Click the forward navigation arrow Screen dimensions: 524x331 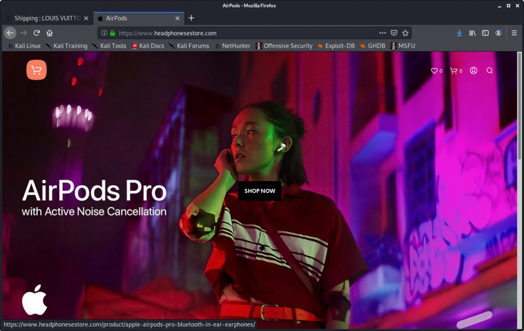pyautogui.click(x=24, y=33)
